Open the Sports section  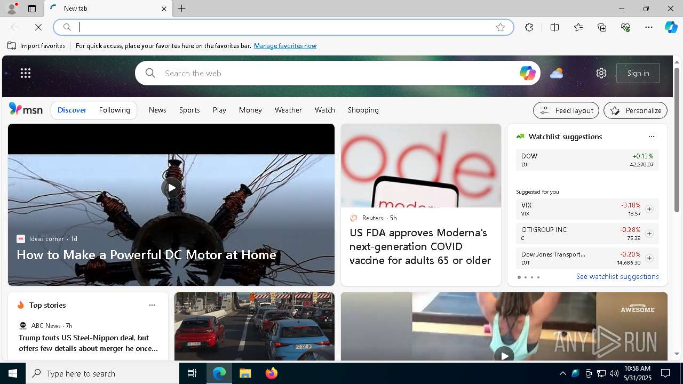point(189,110)
